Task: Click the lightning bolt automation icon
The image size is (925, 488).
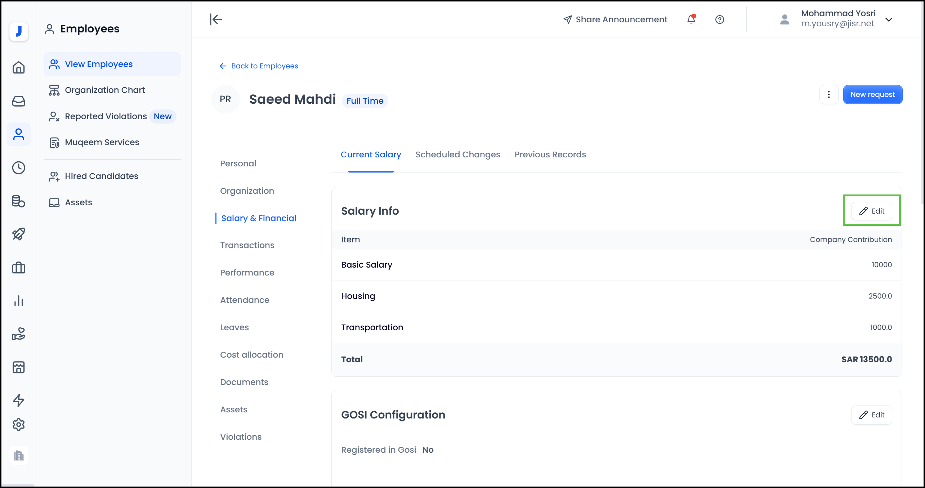Action: (19, 400)
